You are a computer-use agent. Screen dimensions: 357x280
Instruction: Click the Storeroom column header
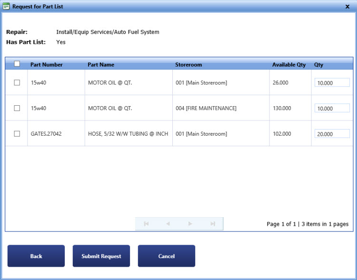click(188, 65)
